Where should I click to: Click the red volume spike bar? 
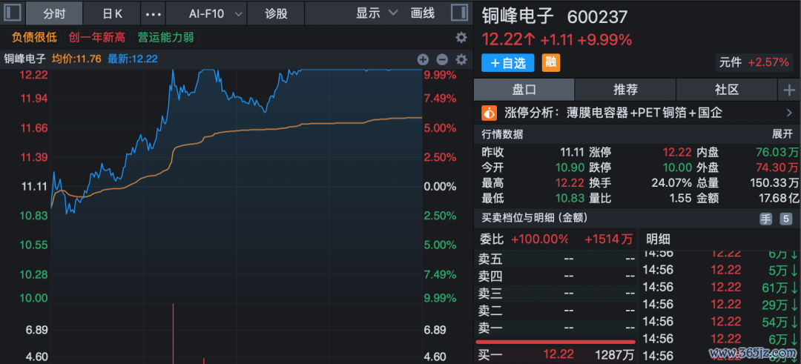174,334
